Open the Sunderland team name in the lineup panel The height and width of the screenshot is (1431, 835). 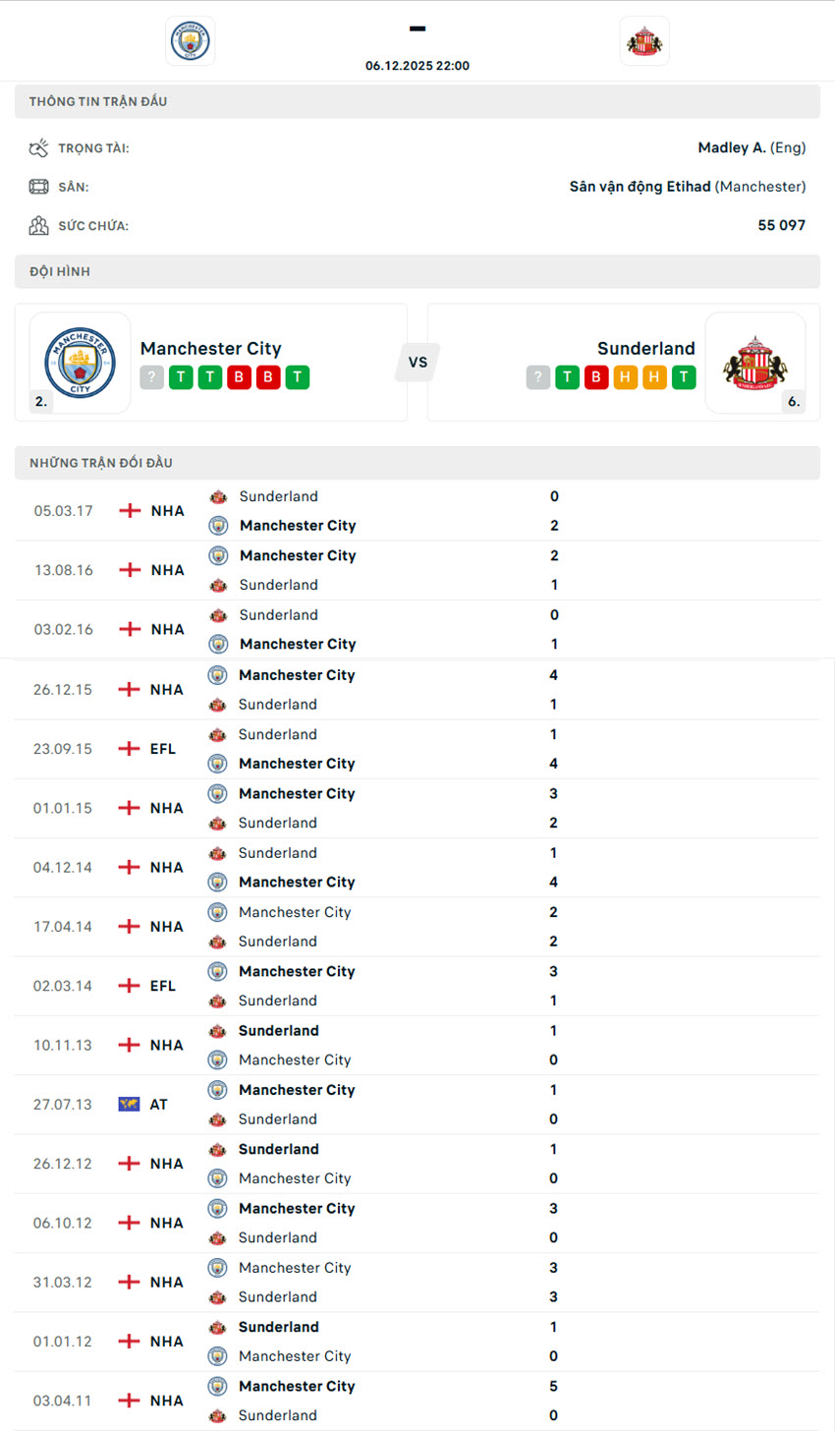pyautogui.click(x=646, y=348)
